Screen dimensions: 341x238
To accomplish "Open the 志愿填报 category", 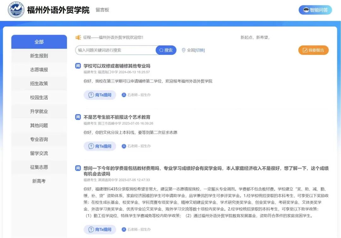I will (x=39, y=70).
